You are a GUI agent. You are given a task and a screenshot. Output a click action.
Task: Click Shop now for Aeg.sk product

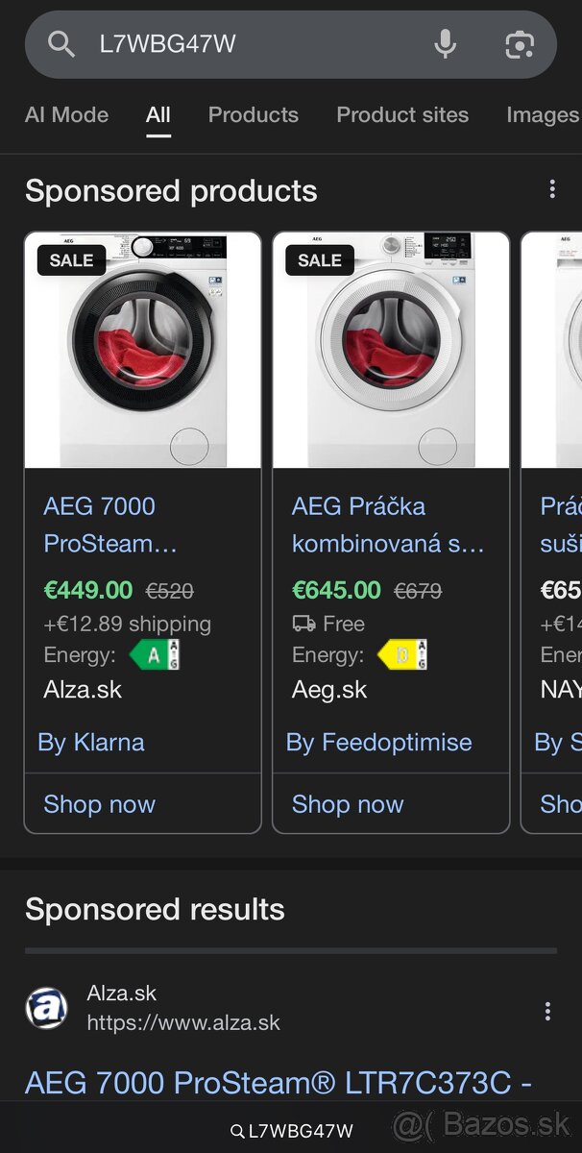point(349,804)
